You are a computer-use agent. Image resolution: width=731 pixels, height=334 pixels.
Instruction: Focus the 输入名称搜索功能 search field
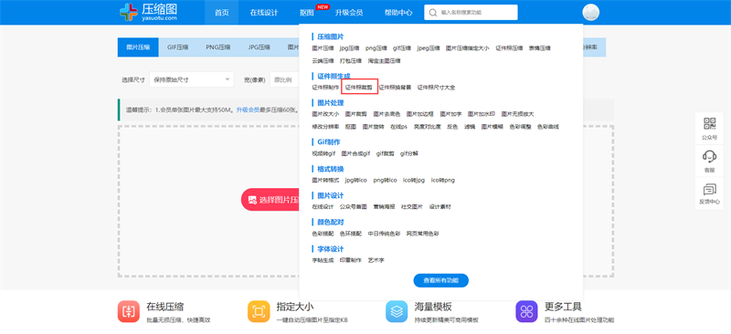[x=471, y=13]
